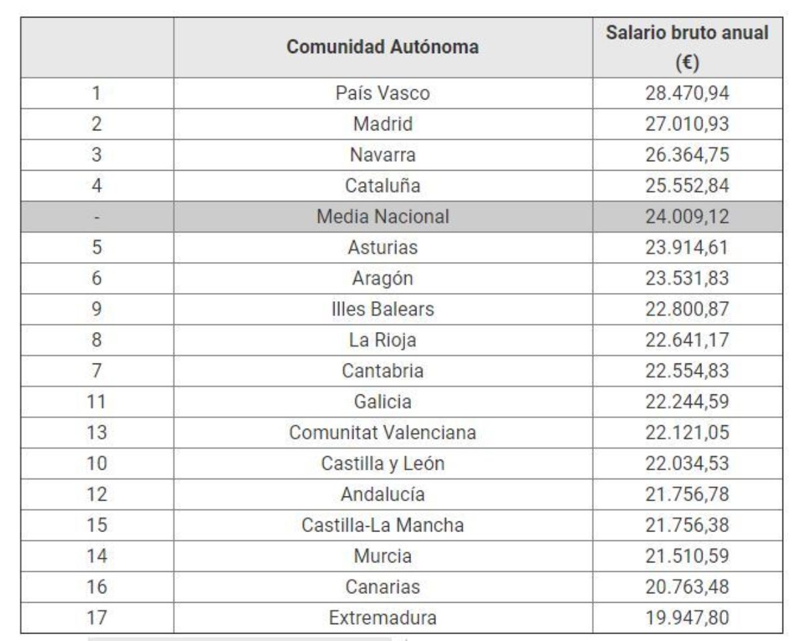Click the "Comunidad Autónoma" column header
This screenshot has width=806, height=641.
click(x=382, y=48)
